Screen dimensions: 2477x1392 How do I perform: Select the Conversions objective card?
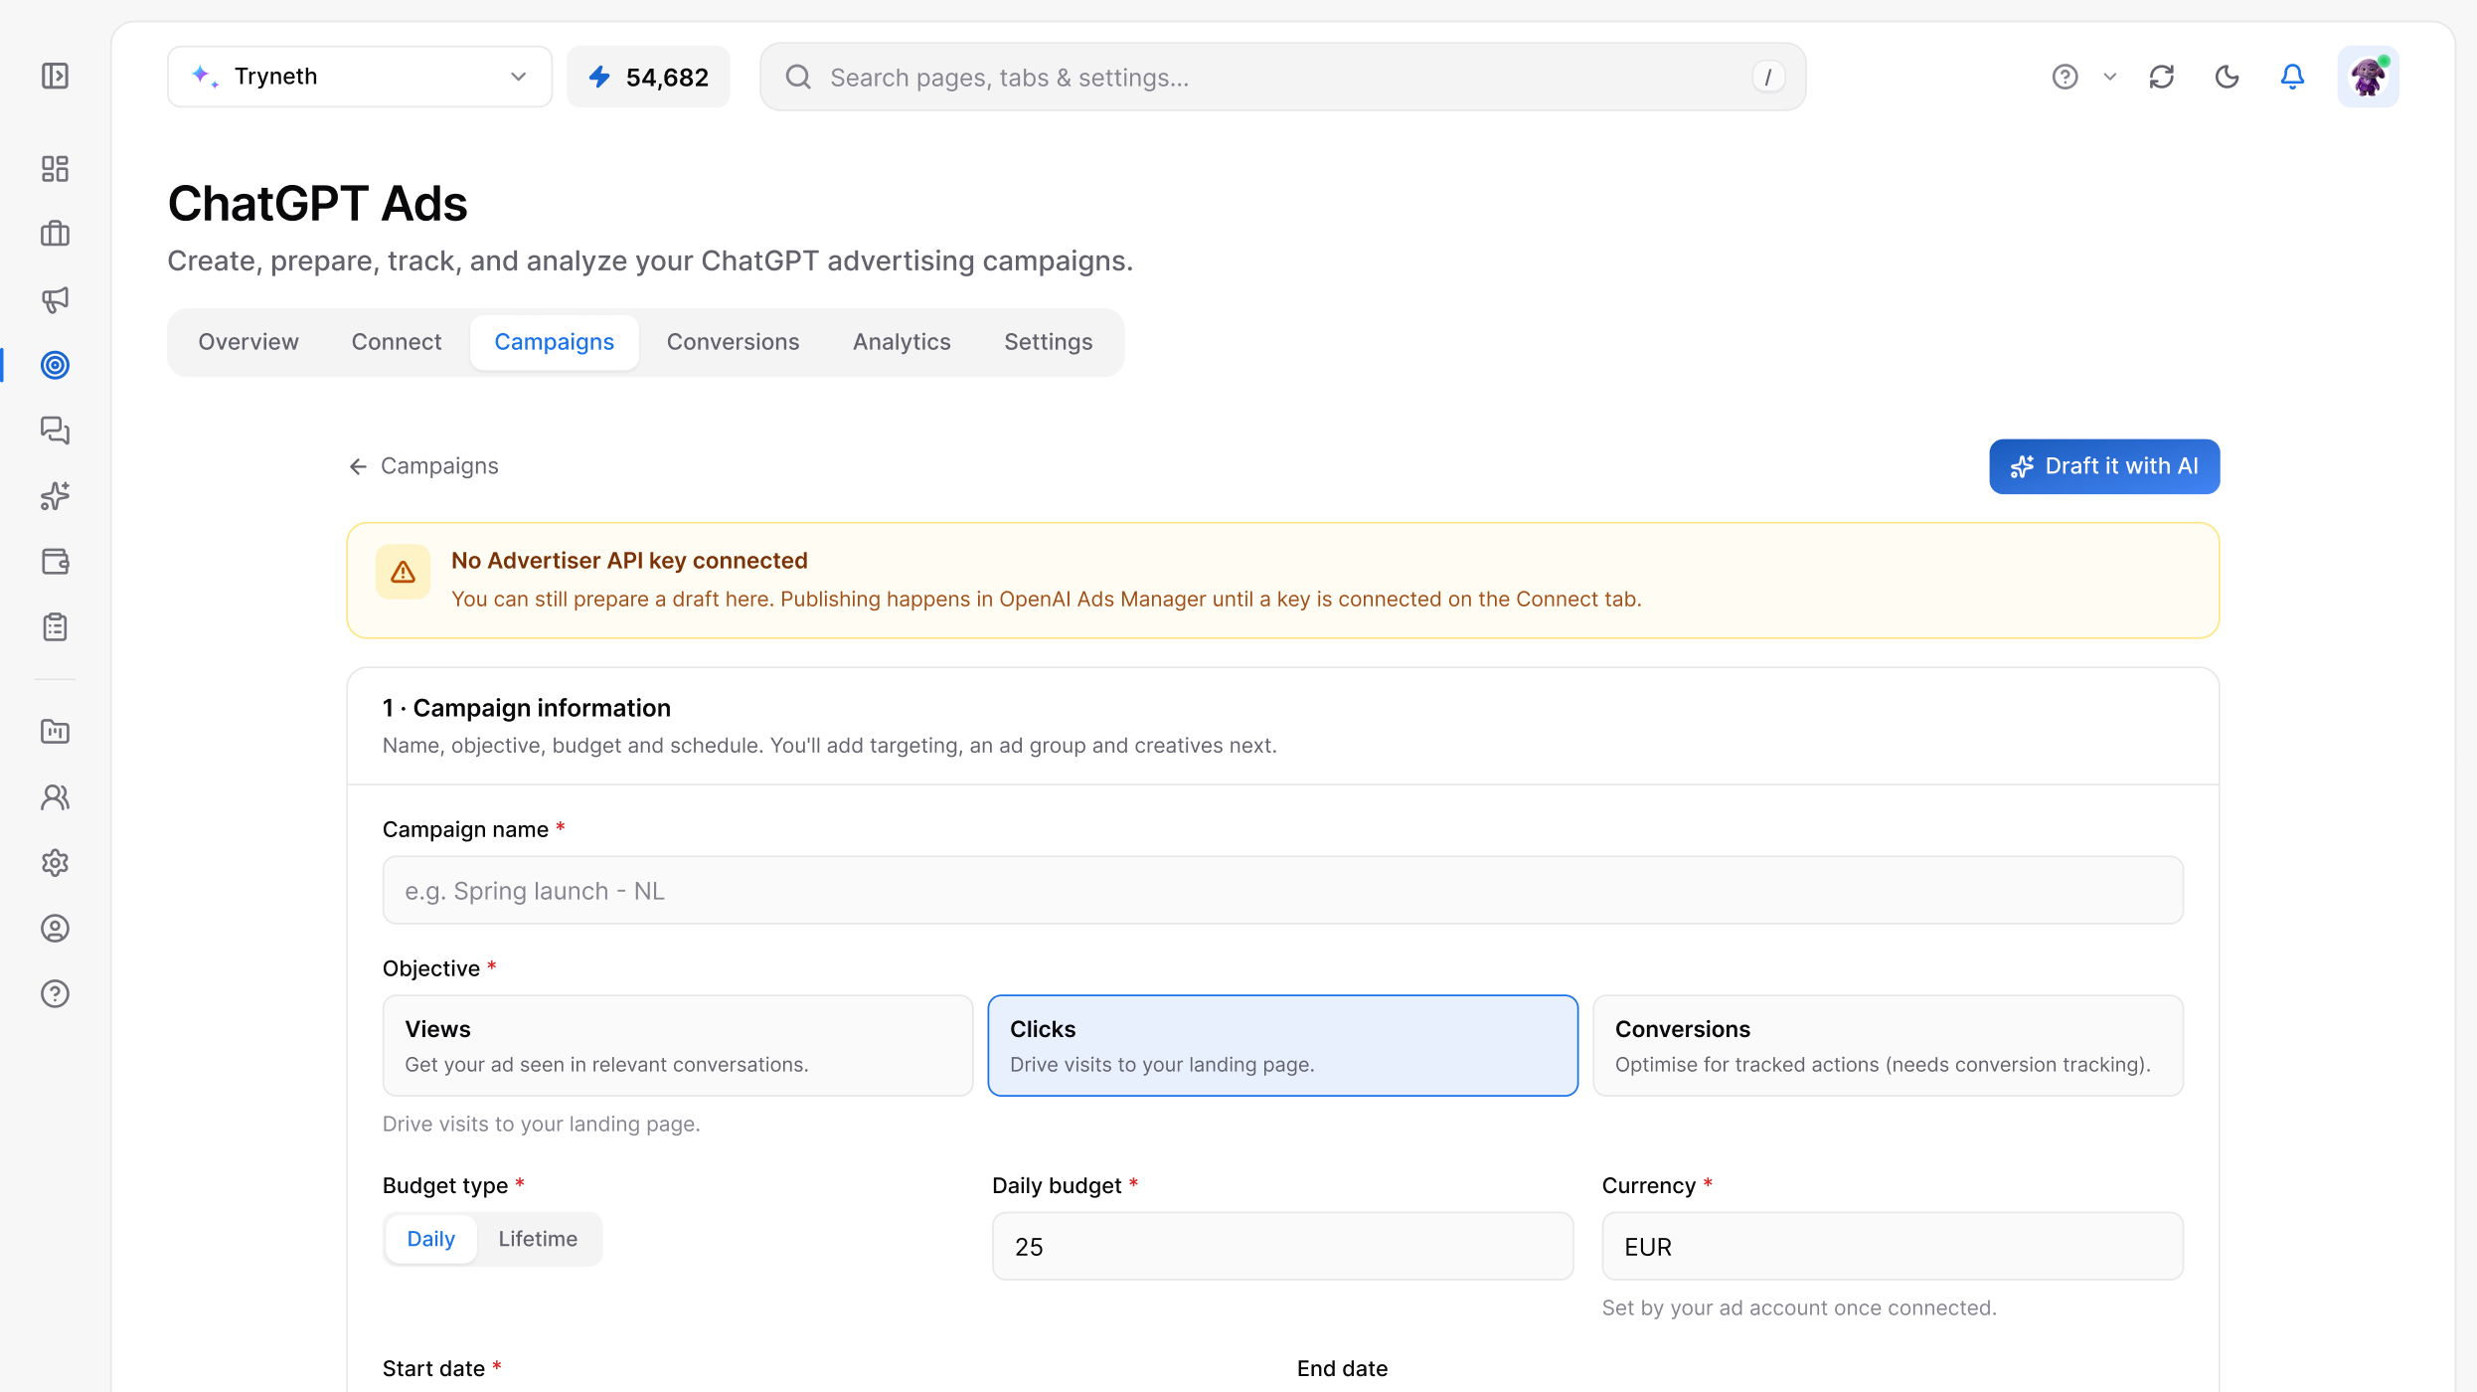tap(1888, 1046)
